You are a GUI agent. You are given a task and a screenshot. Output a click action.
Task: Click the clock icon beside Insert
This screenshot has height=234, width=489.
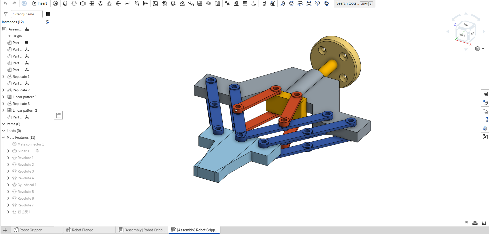[x=55, y=3]
